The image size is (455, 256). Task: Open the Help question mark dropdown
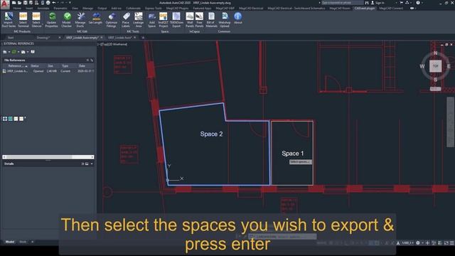pyautogui.click(x=423, y=3)
